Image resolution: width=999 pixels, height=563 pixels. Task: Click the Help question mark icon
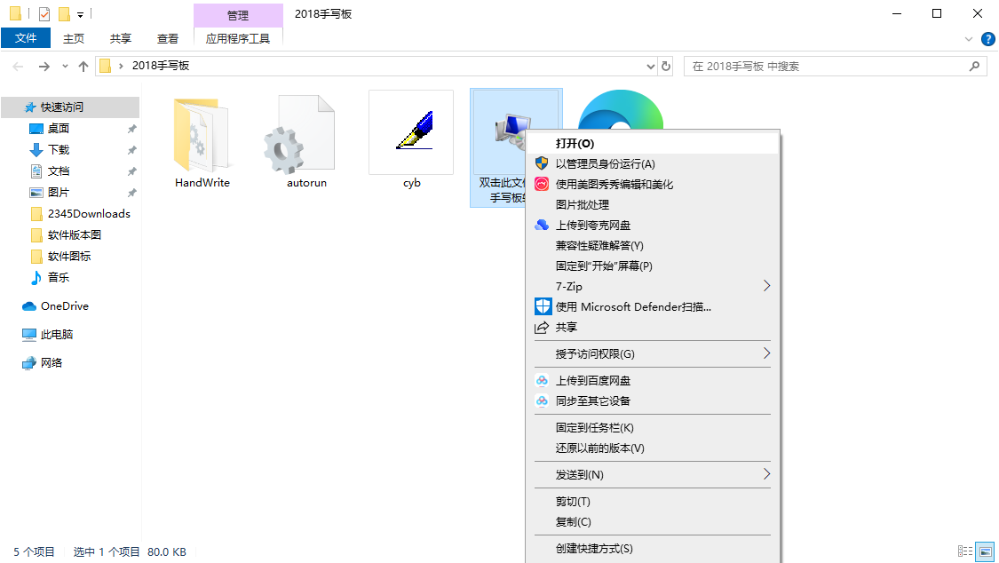pos(987,39)
